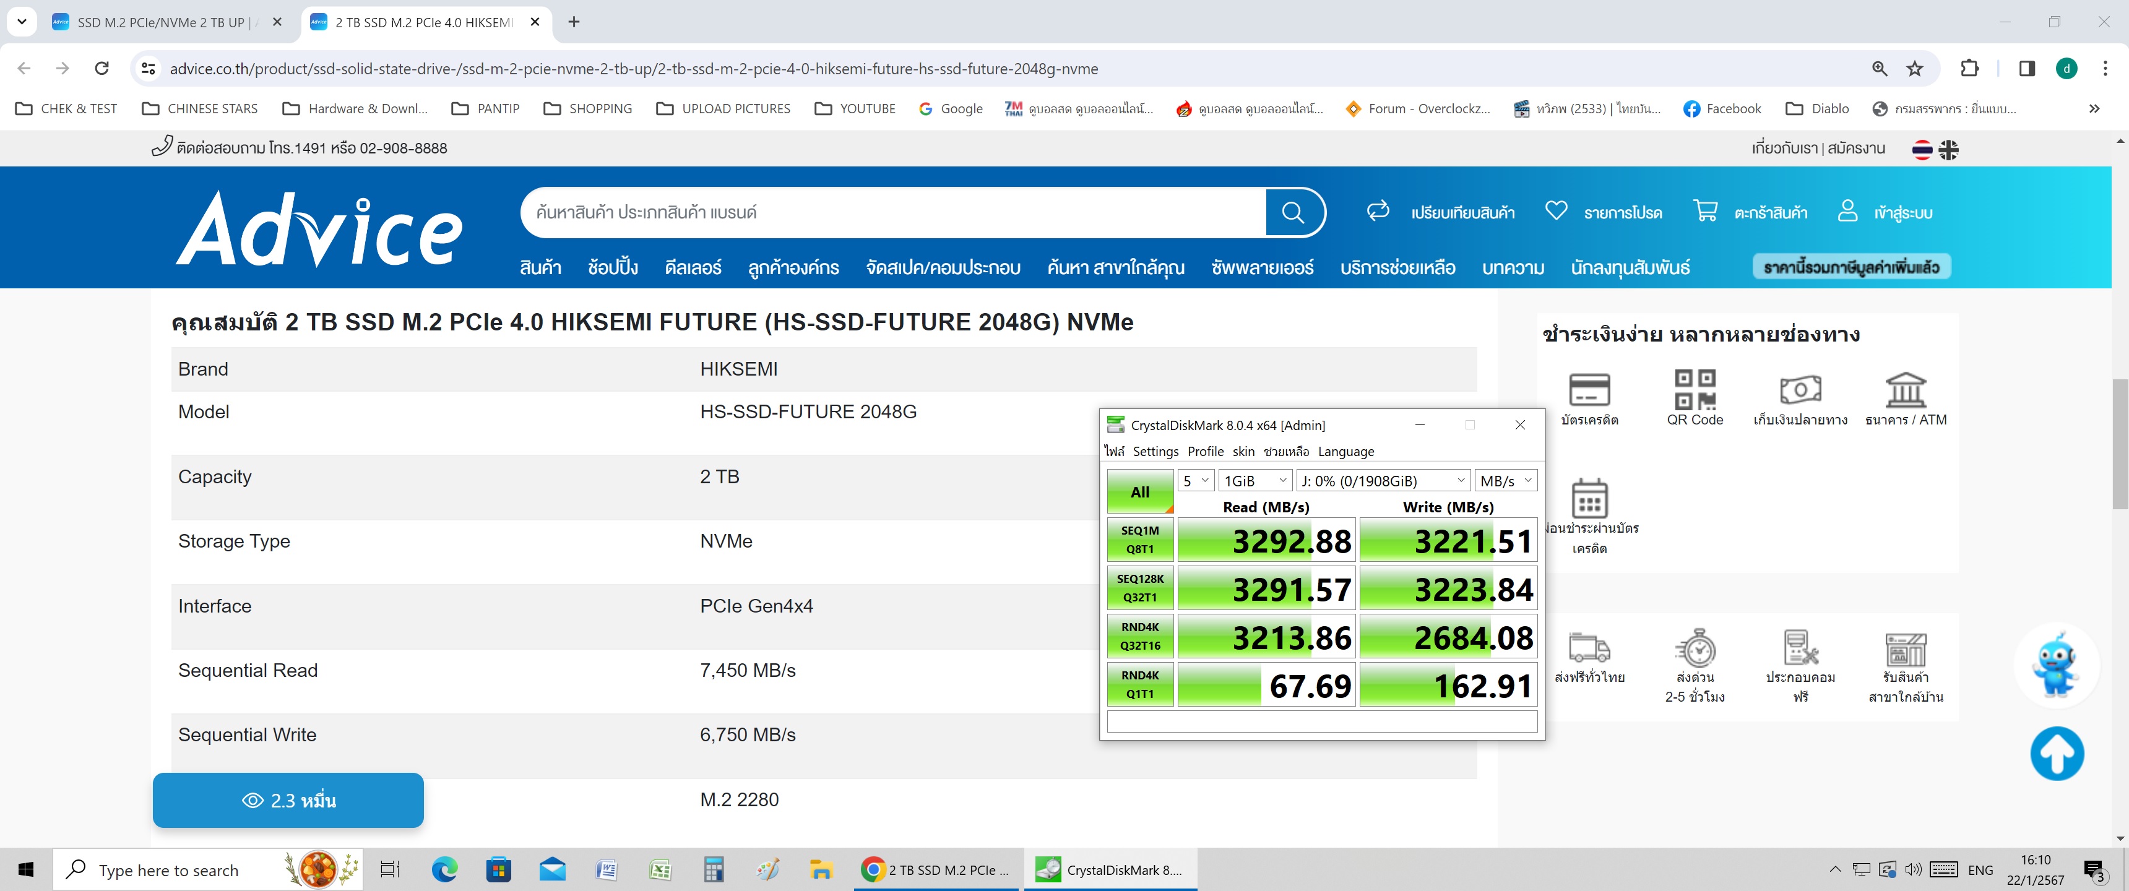Run the RND4K Q32T16 test
The image size is (2129, 891).
[x=1140, y=635]
